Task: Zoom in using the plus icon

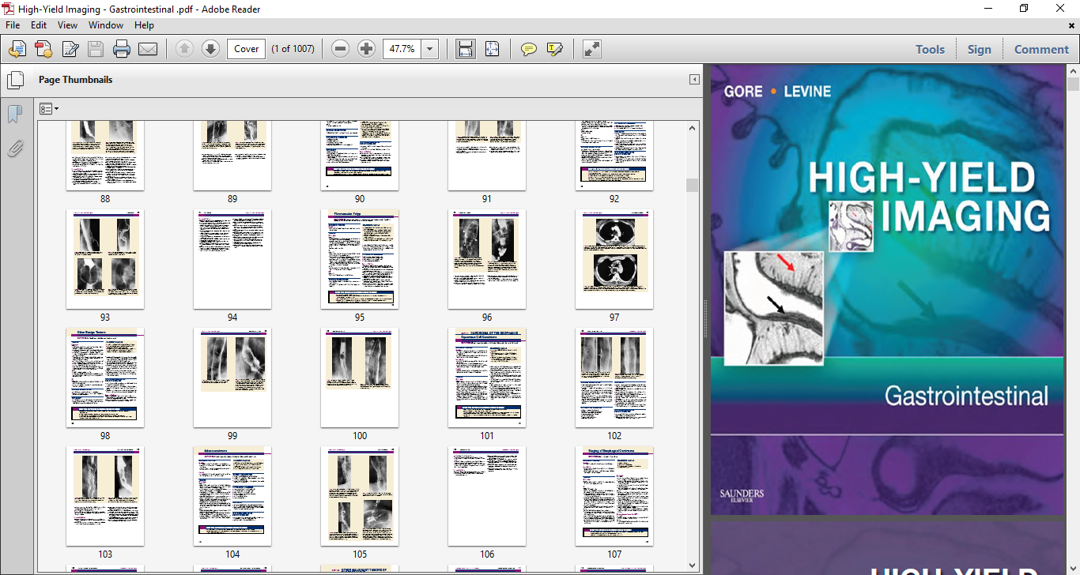Action: pos(366,49)
